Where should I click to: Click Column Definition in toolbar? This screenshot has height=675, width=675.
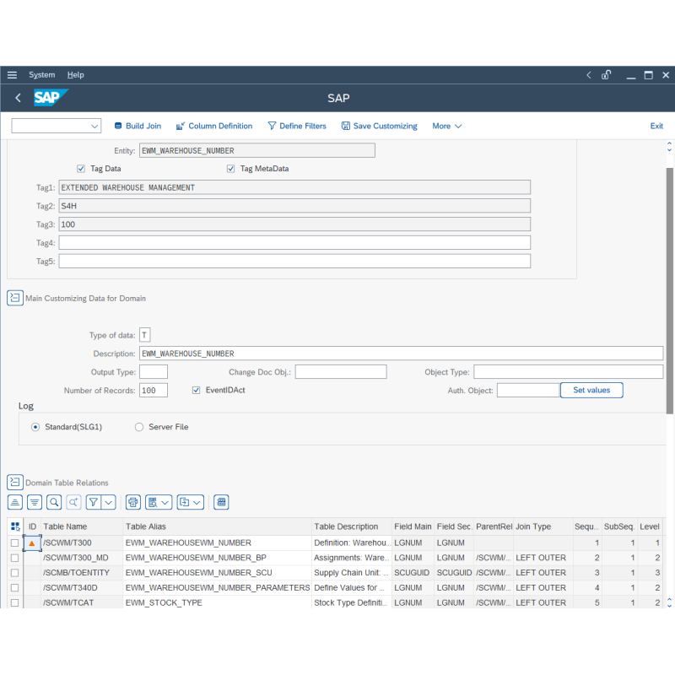tap(214, 126)
